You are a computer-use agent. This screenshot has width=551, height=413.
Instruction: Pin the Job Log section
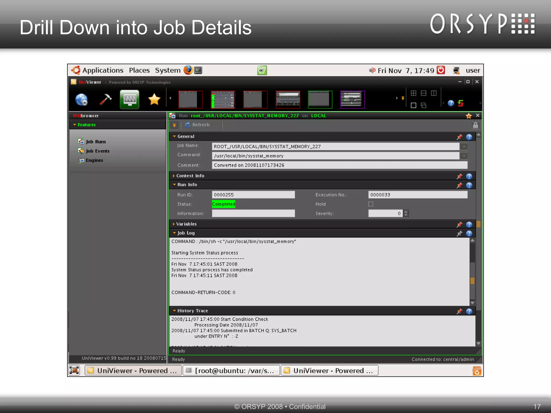click(459, 233)
